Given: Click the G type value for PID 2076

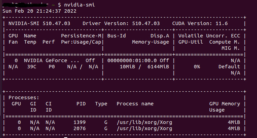Looking at the screenshot, I should coord(106,128).
